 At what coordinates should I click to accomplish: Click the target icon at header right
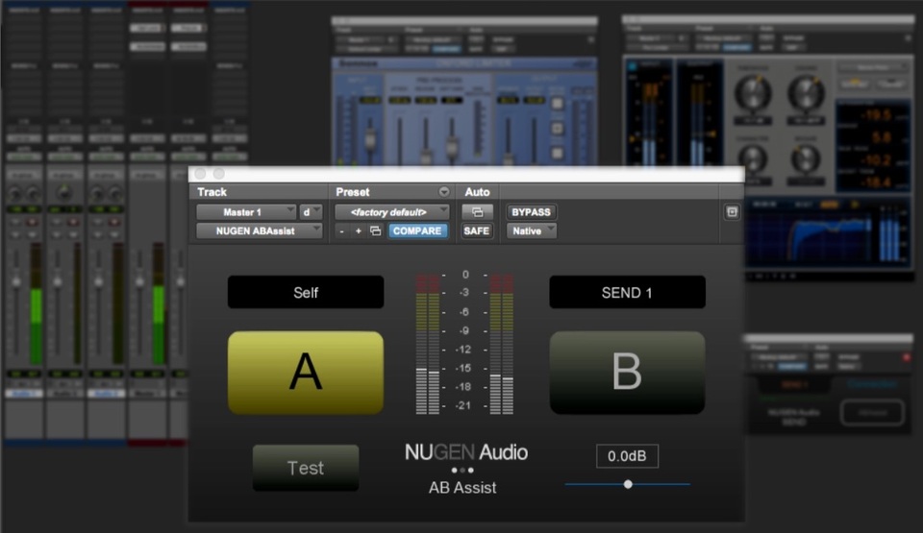732,212
